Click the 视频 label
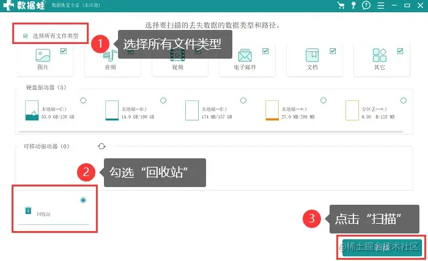This screenshot has height=261, width=428. 178,67
